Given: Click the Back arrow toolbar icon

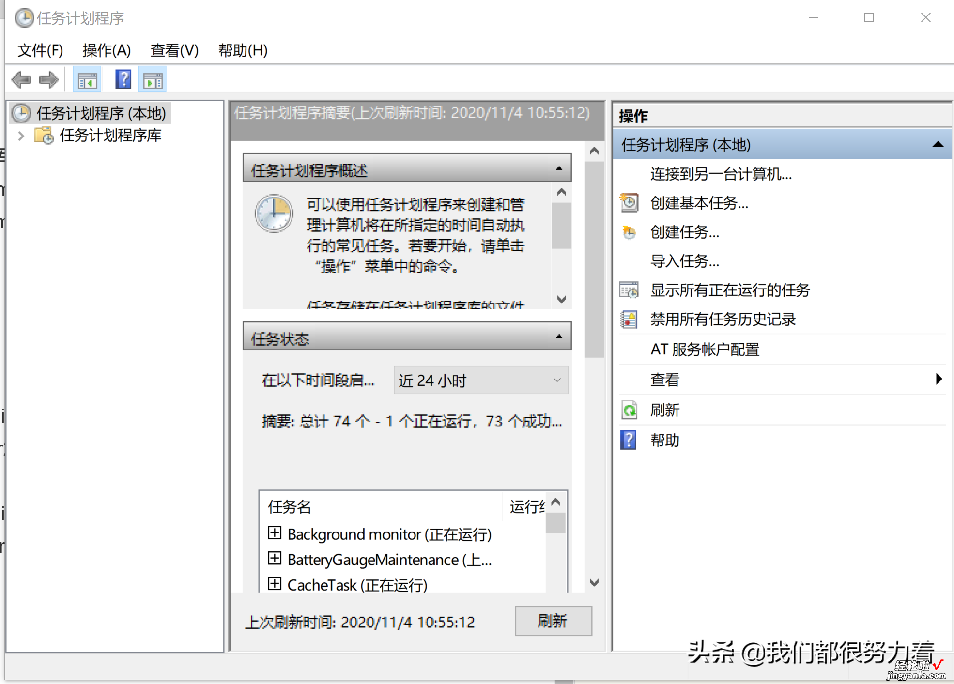Looking at the screenshot, I should tap(21, 80).
